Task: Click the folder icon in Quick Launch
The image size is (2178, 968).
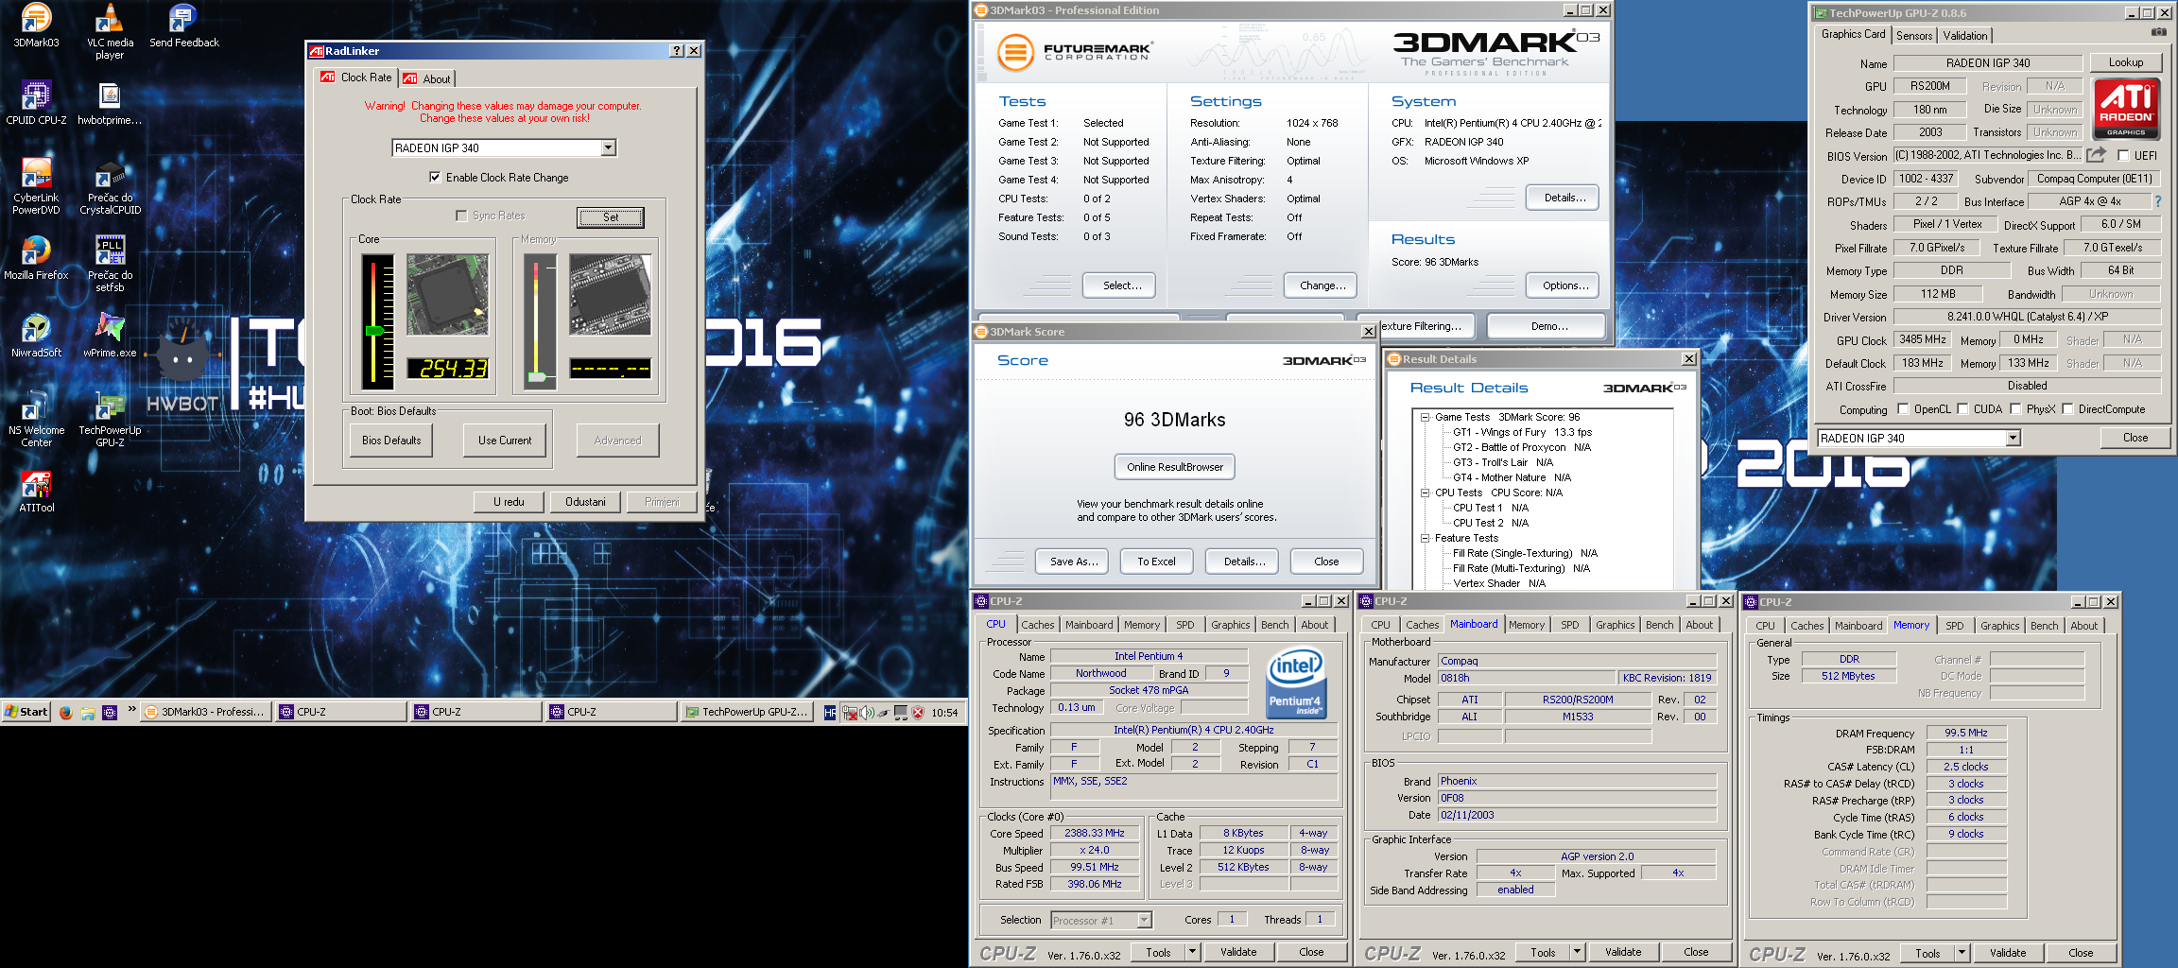Action: [87, 712]
